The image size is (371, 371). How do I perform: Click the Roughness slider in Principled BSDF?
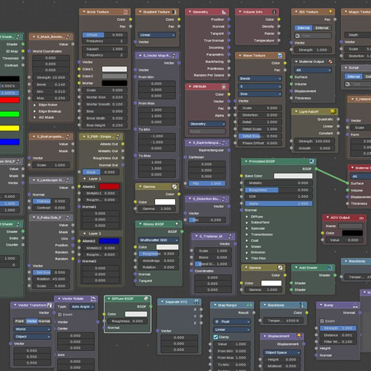278,190
